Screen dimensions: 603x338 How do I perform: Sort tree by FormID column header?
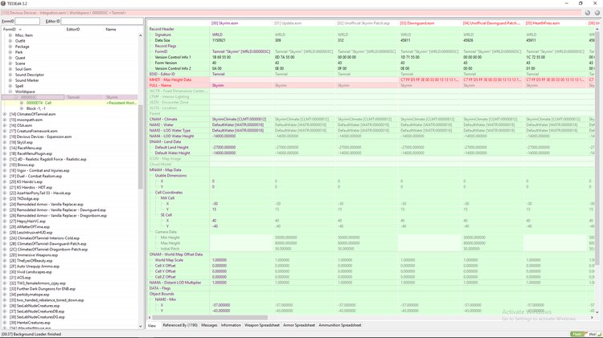click(33, 29)
